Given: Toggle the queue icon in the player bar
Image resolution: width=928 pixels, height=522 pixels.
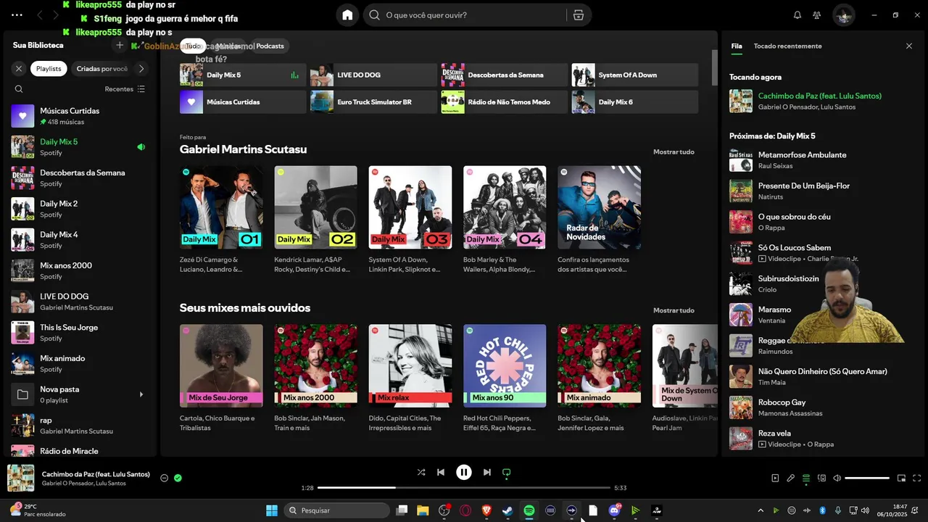Looking at the screenshot, I should click(806, 478).
